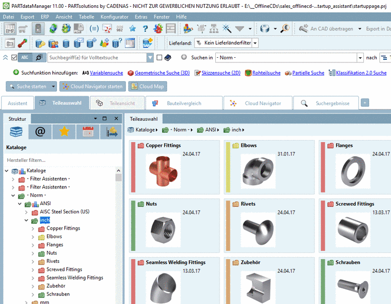The height and width of the screenshot is (304, 391).
Task: Click the full text search input field
Action: coord(97,58)
